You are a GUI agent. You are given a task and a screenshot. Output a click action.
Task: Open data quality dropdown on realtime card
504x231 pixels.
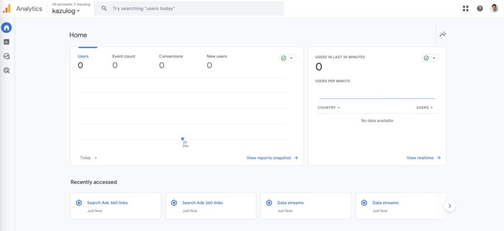[430, 58]
